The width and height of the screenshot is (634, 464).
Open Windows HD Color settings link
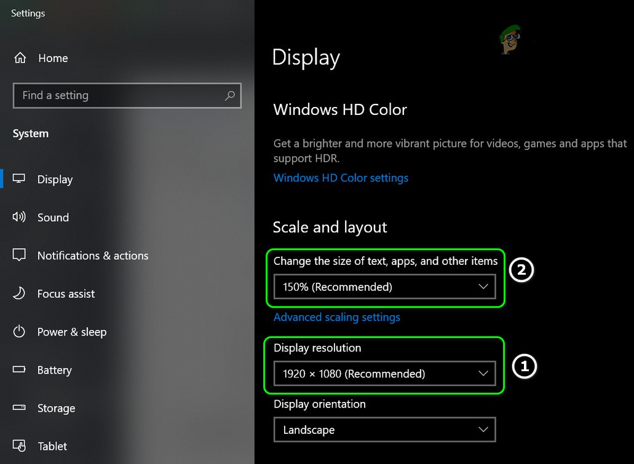point(341,178)
